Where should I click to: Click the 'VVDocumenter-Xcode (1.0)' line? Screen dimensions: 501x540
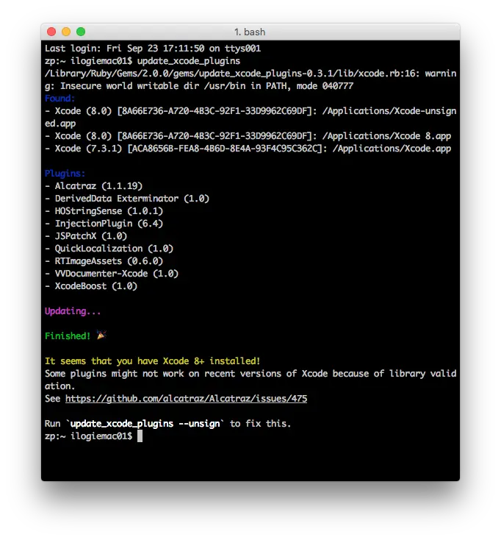click(x=112, y=274)
